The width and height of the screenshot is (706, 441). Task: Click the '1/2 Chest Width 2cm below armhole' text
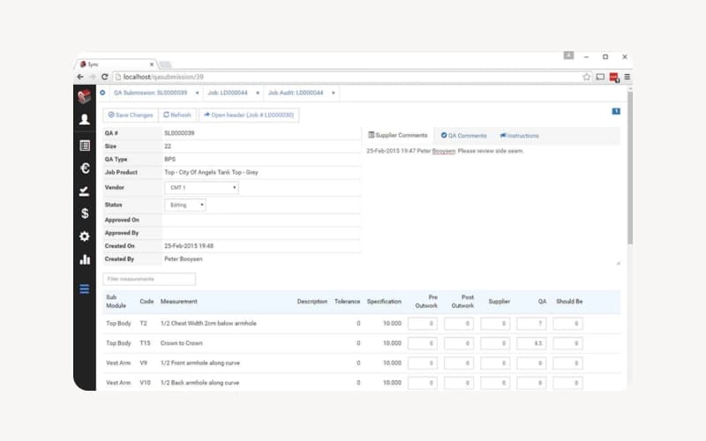click(208, 324)
